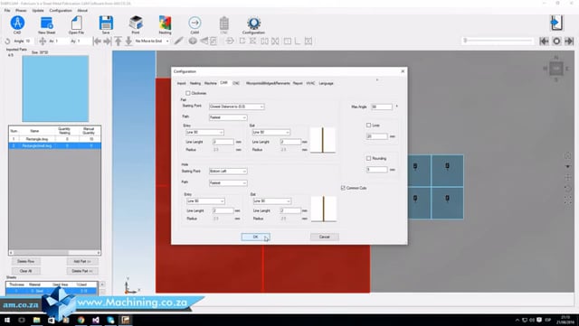
Task: Toggle the Clockwise checkbox
Action: coord(188,93)
